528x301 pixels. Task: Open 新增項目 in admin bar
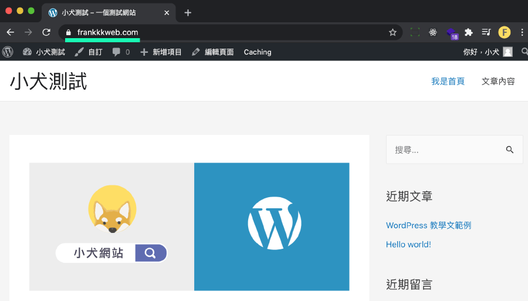(161, 52)
